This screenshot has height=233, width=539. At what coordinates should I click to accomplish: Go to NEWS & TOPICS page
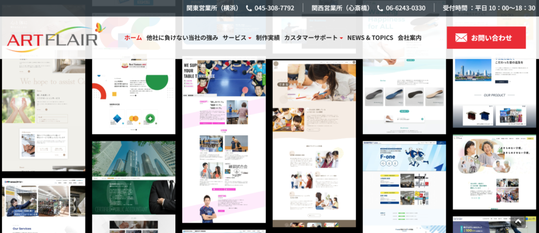(370, 38)
